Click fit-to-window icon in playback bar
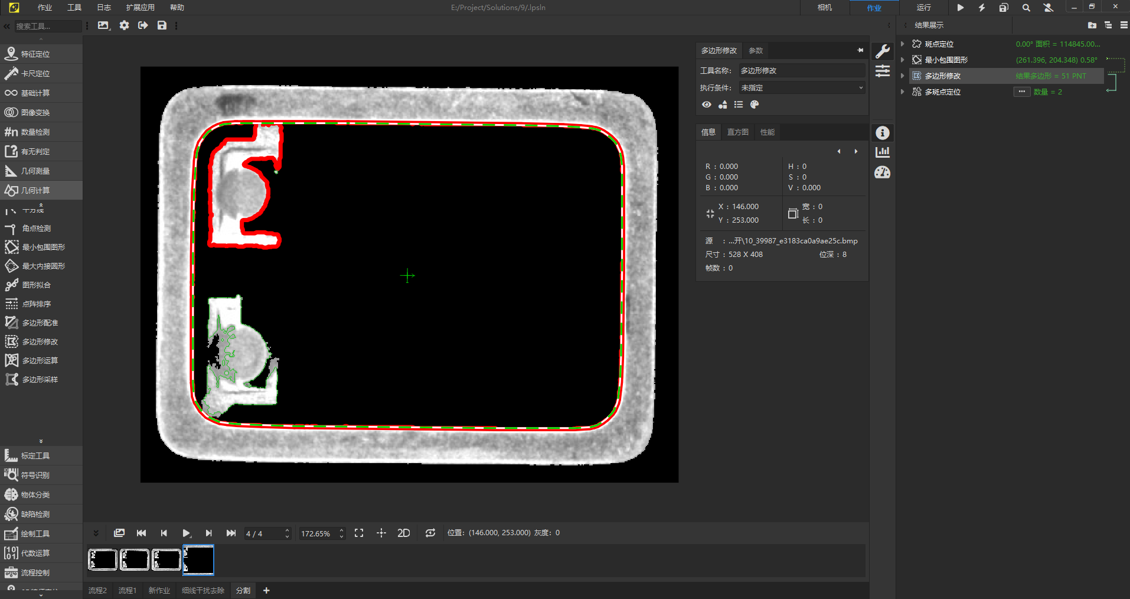 point(359,533)
